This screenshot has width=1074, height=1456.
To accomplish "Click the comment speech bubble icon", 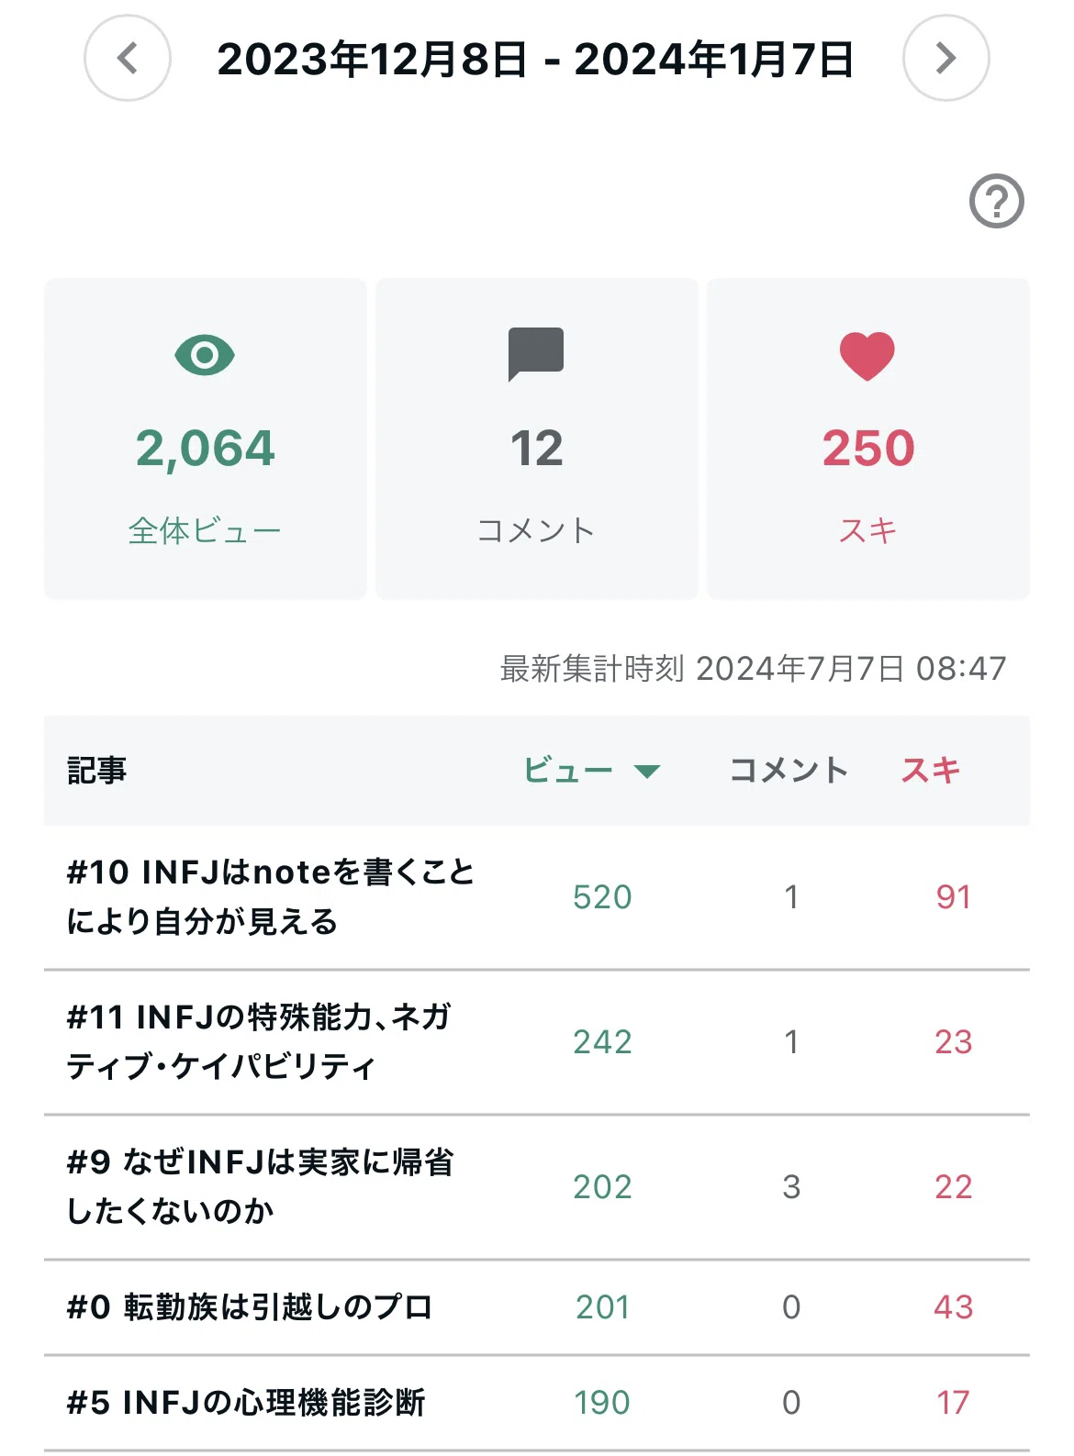I will pos(536,353).
